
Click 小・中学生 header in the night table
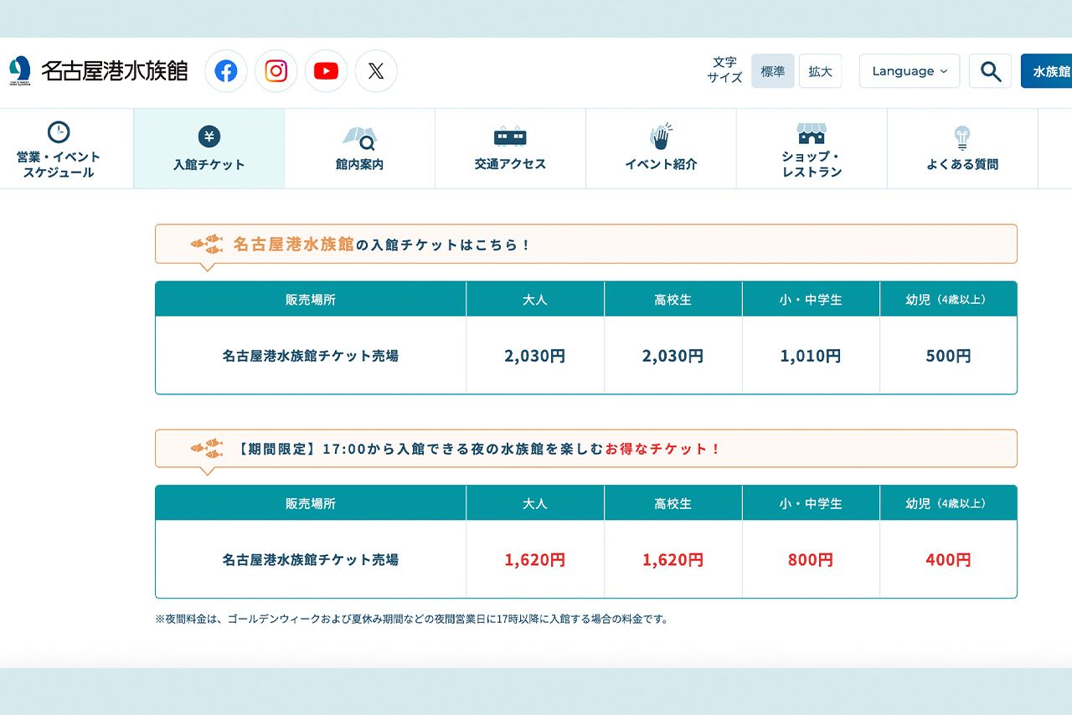[x=811, y=503]
